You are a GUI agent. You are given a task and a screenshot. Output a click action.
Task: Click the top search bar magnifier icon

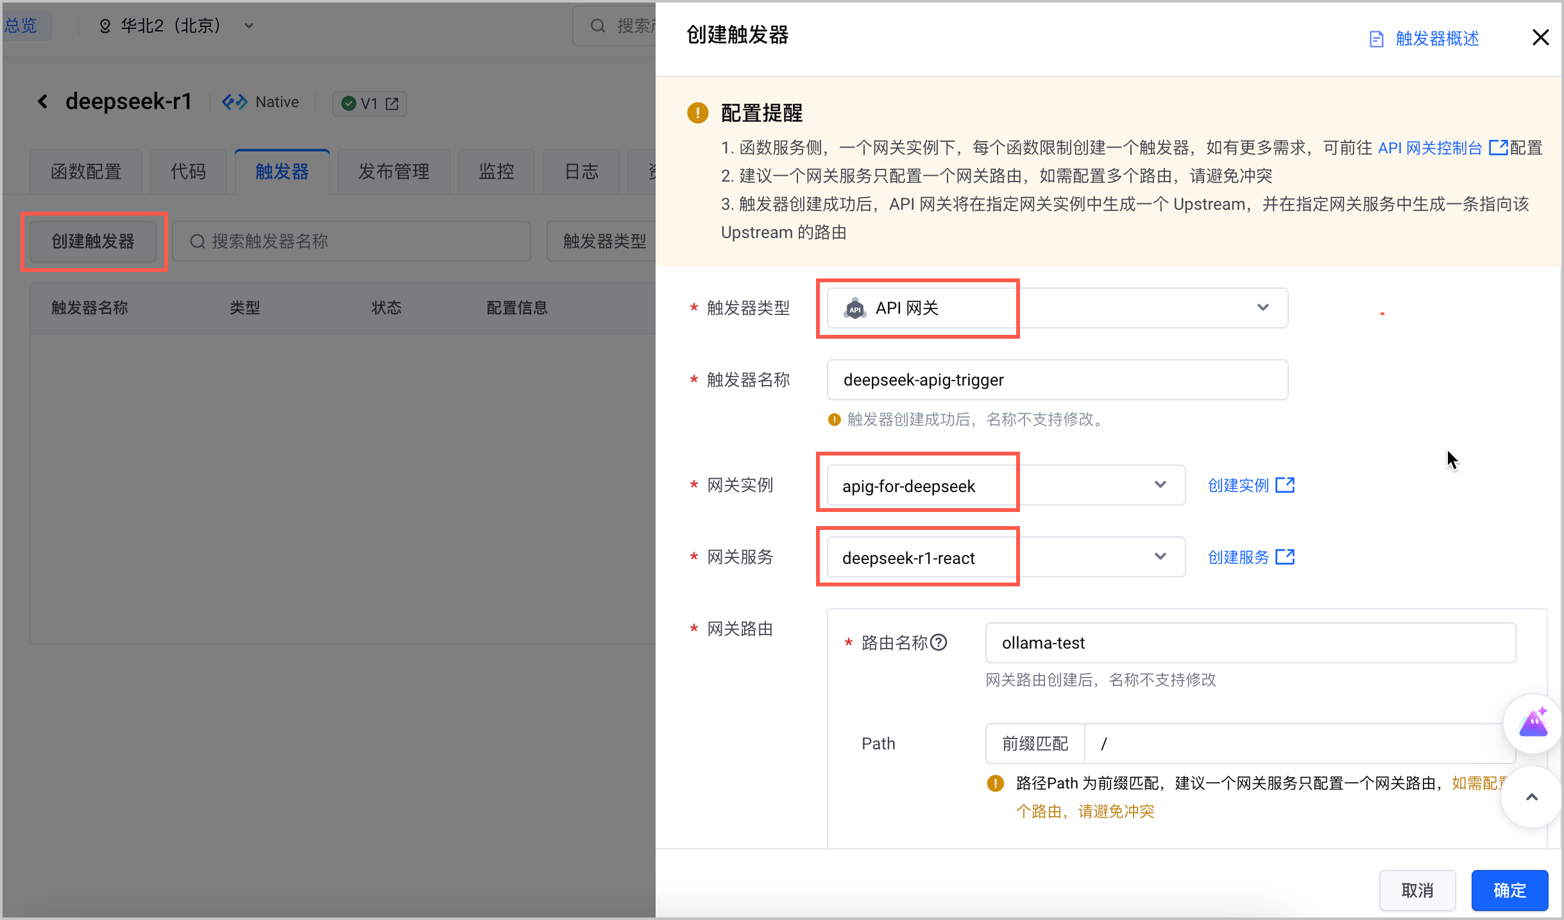tap(597, 26)
